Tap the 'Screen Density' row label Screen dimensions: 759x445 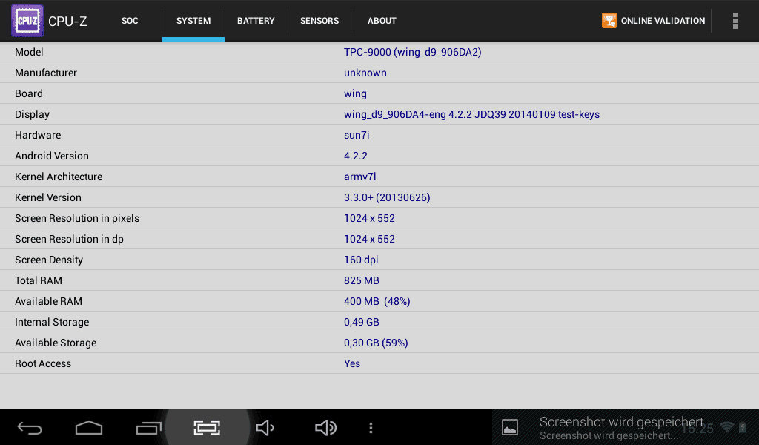click(x=49, y=260)
